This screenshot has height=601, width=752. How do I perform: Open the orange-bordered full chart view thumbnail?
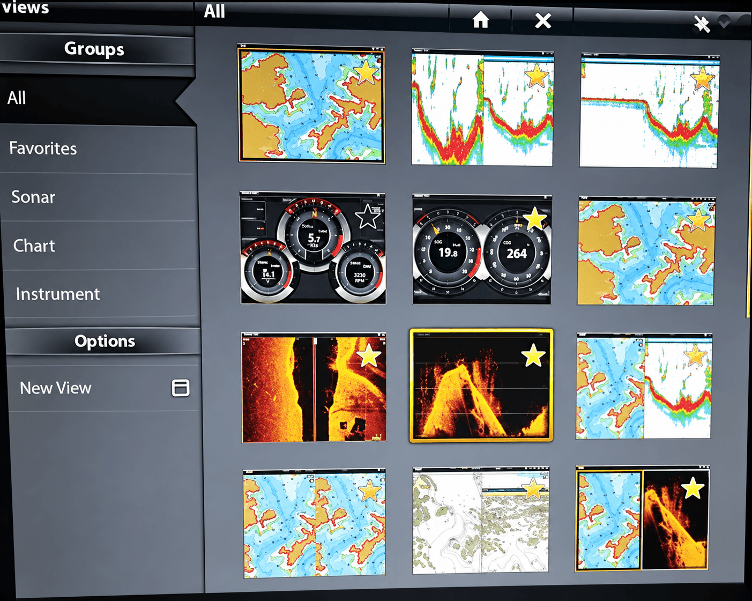pyautogui.click(x=311, y=104)
